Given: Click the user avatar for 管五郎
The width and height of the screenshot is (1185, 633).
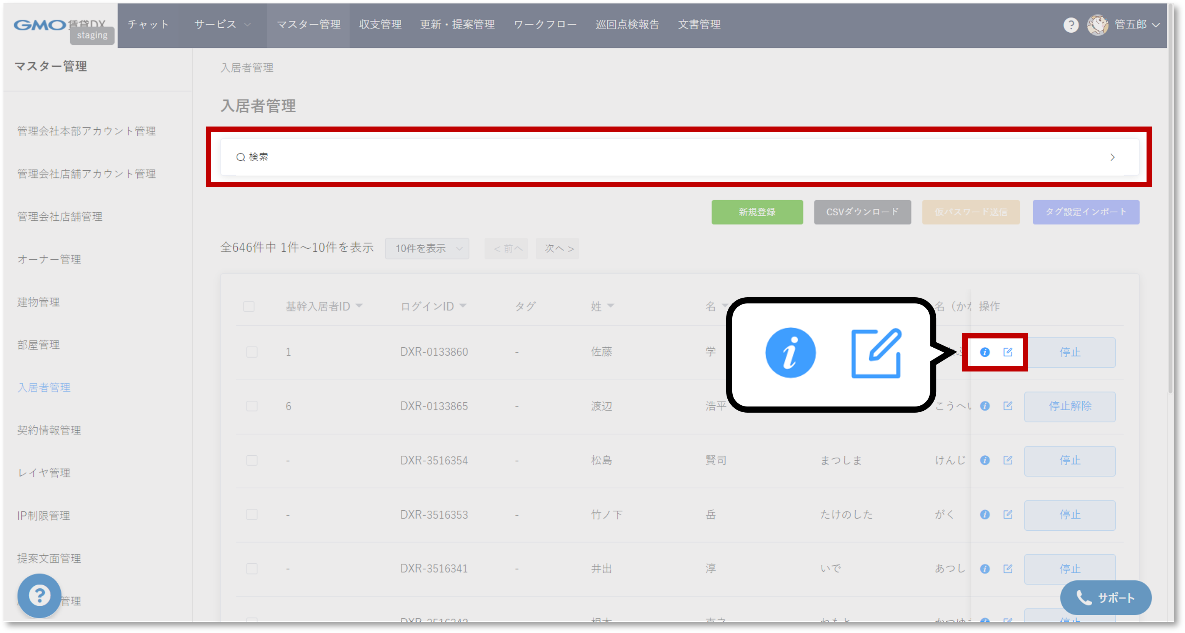Looking at the screenshot, I should tap(1097, 25).
